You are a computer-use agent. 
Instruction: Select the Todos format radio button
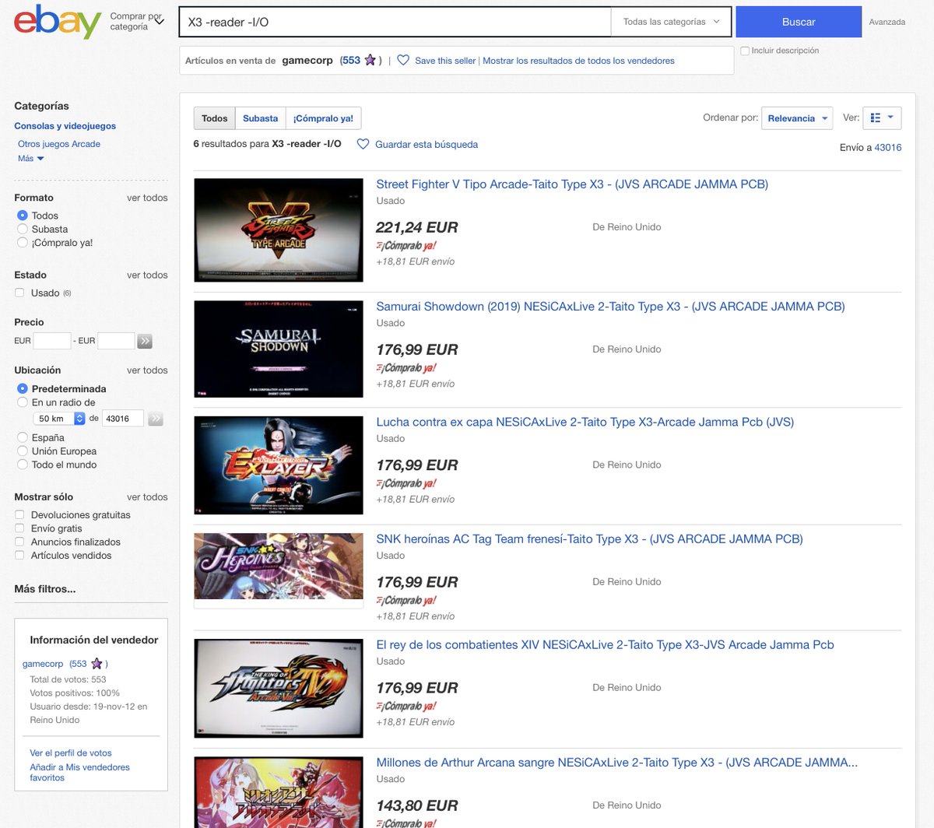[22, 216]
